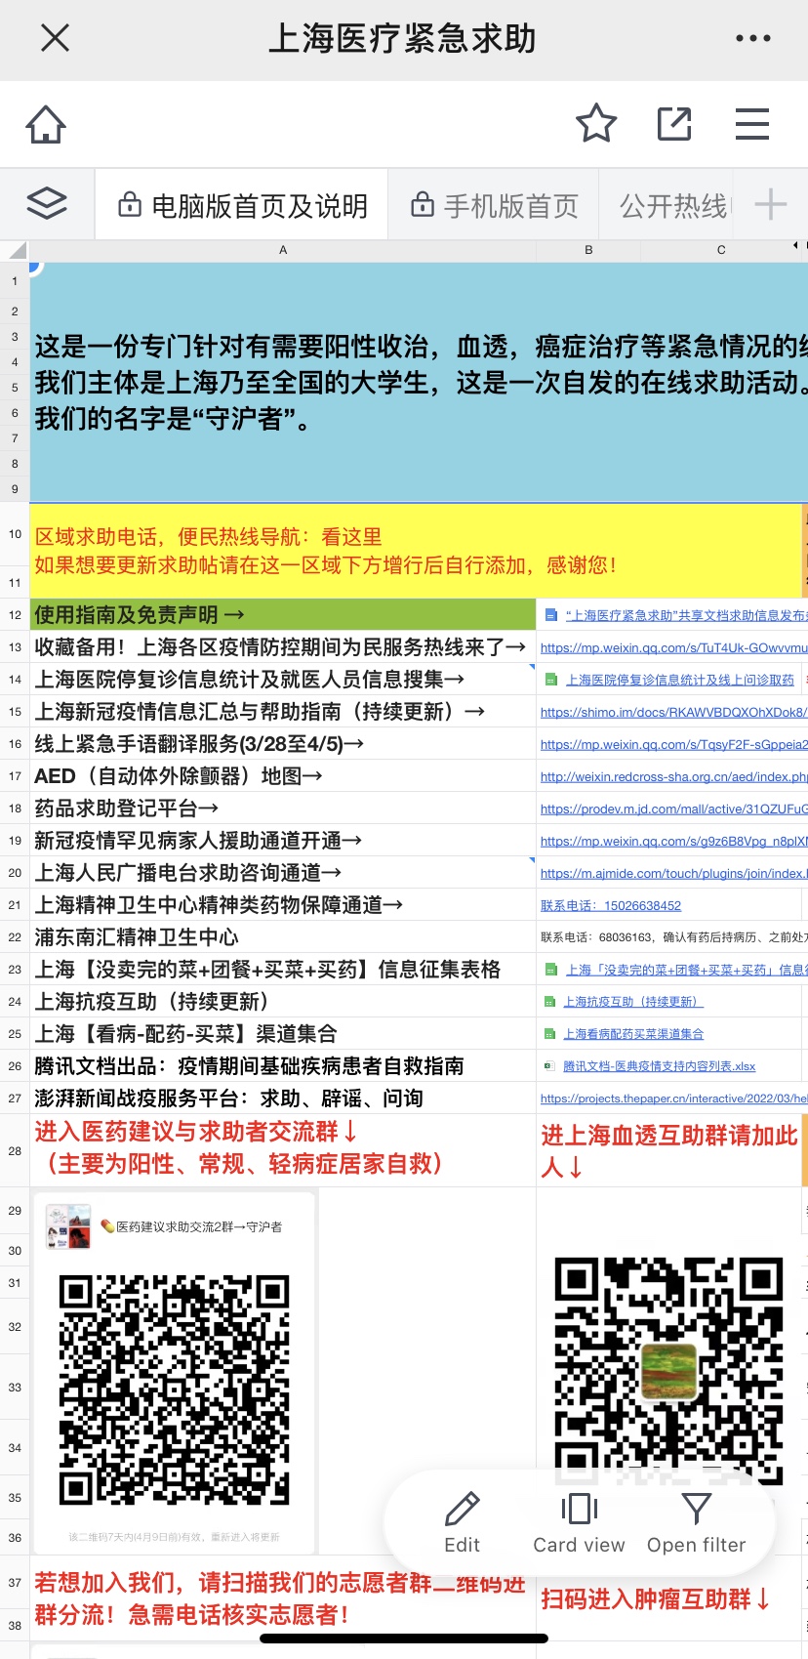Select cell 澎湃新闻战疫服务平台

coord(283,1099)
